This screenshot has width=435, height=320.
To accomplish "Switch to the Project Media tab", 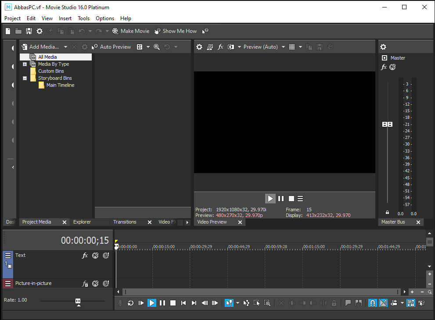I will coord(36,222).
